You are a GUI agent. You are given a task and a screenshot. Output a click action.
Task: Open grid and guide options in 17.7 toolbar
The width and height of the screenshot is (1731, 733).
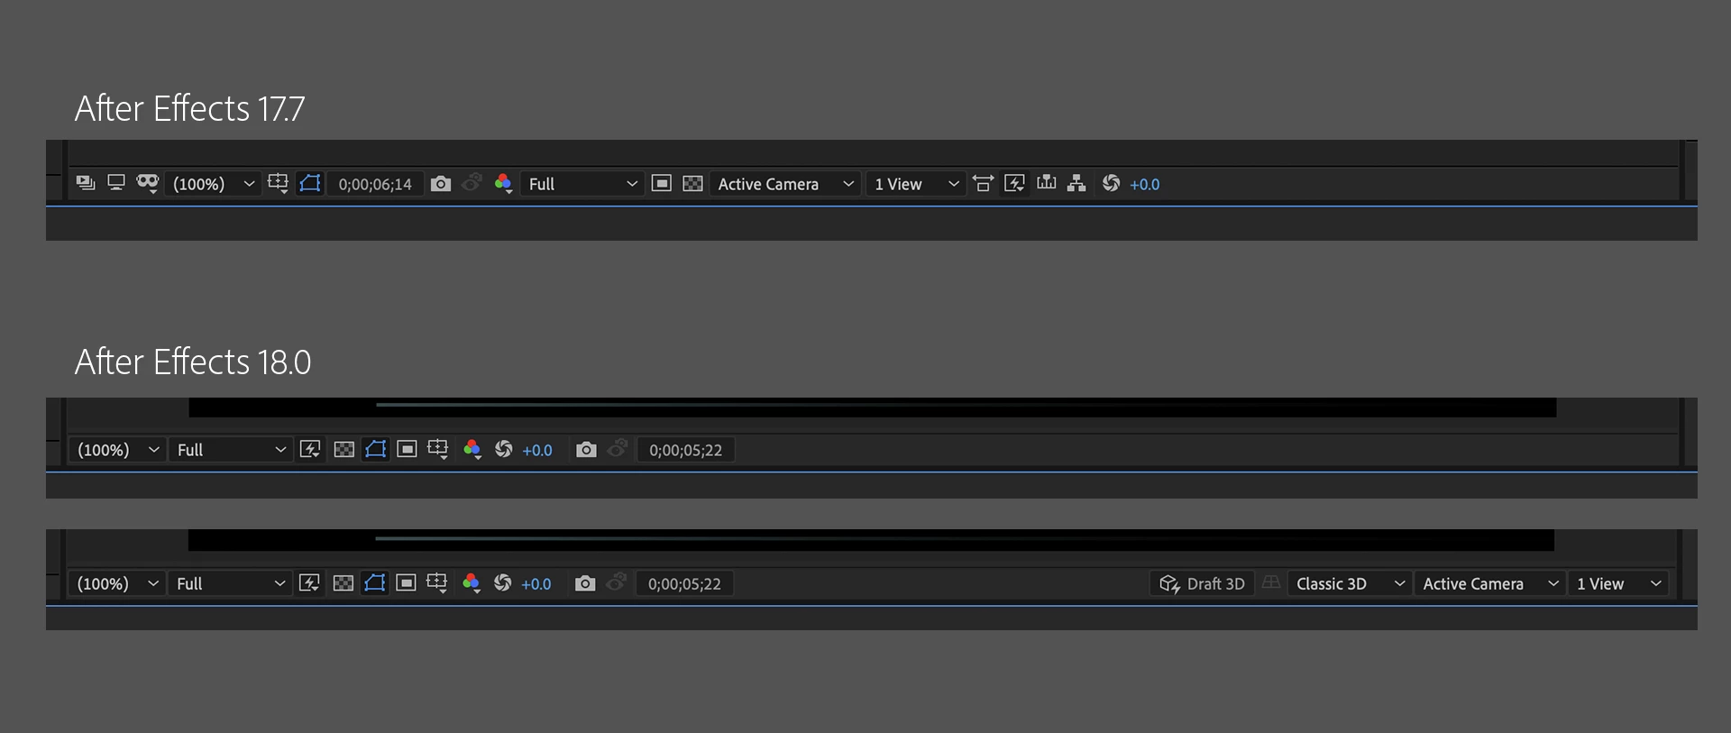[x=278, y=184]
